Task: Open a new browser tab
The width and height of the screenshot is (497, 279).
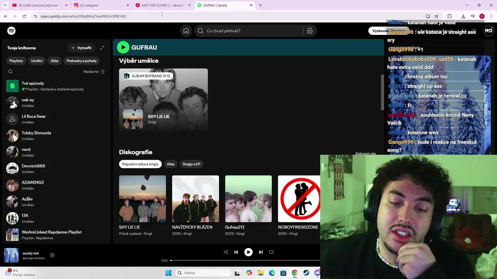Action: pos(260,5)
